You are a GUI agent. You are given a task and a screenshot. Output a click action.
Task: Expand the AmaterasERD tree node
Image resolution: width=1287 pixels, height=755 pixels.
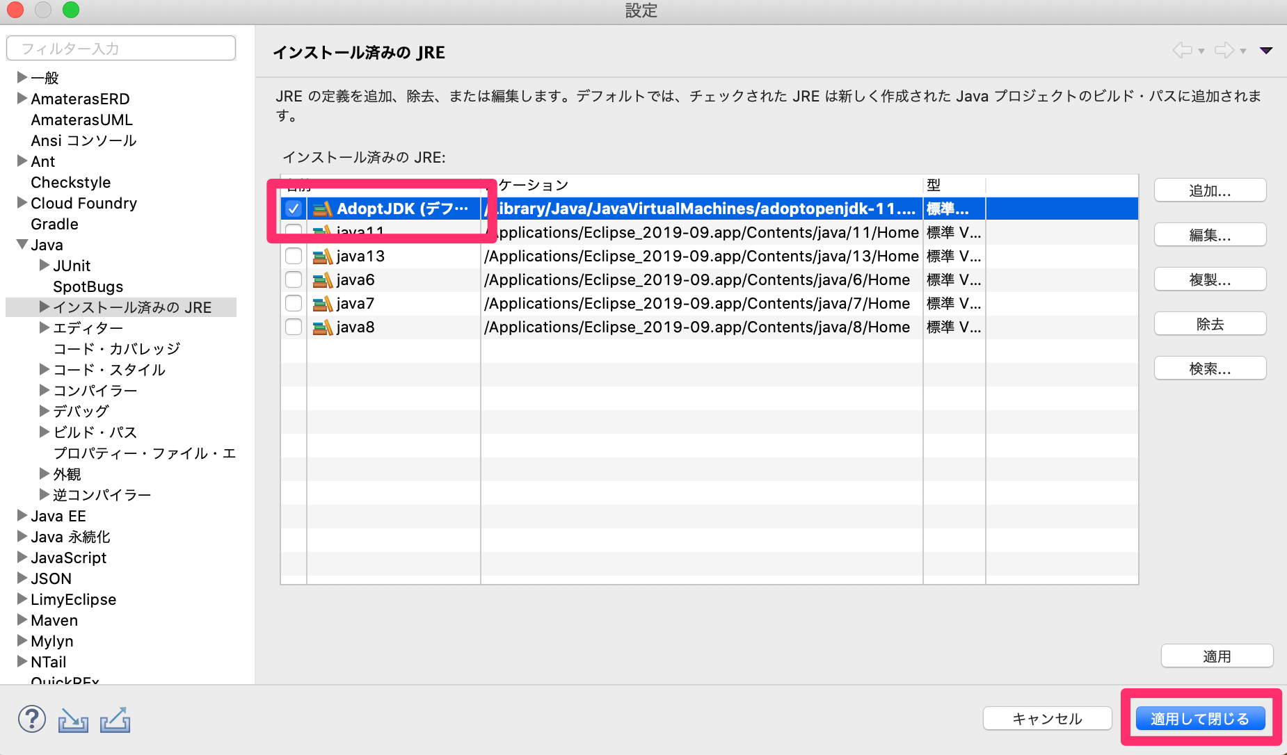[x=22, y=98]
